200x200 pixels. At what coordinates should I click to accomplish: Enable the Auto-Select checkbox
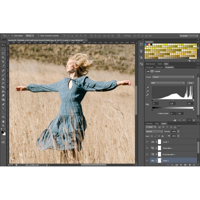12,36
